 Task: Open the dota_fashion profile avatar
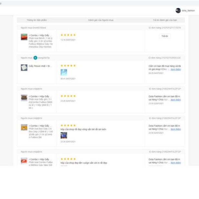point(178,11)
